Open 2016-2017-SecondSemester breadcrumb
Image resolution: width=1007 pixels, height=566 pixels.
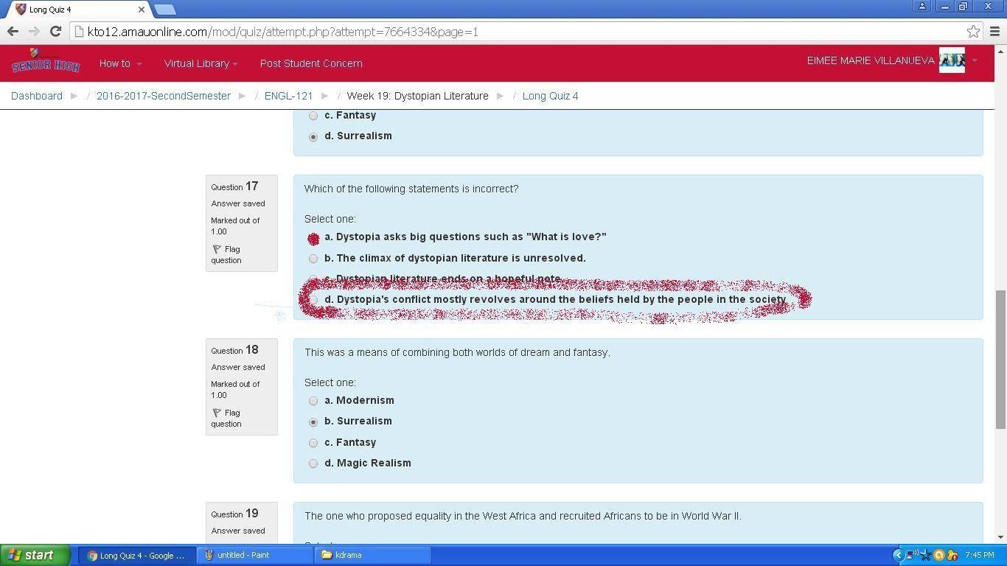[164, 96]
